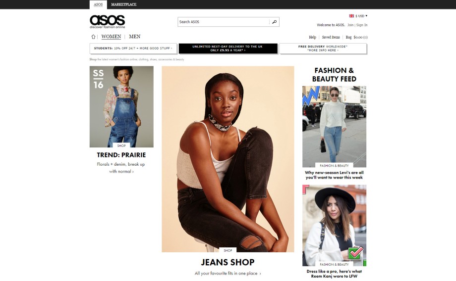Click inside the Search ASOS field
The width and height of the screenshot is (456, 281).
pyautogui.click(x=224, y=22)
